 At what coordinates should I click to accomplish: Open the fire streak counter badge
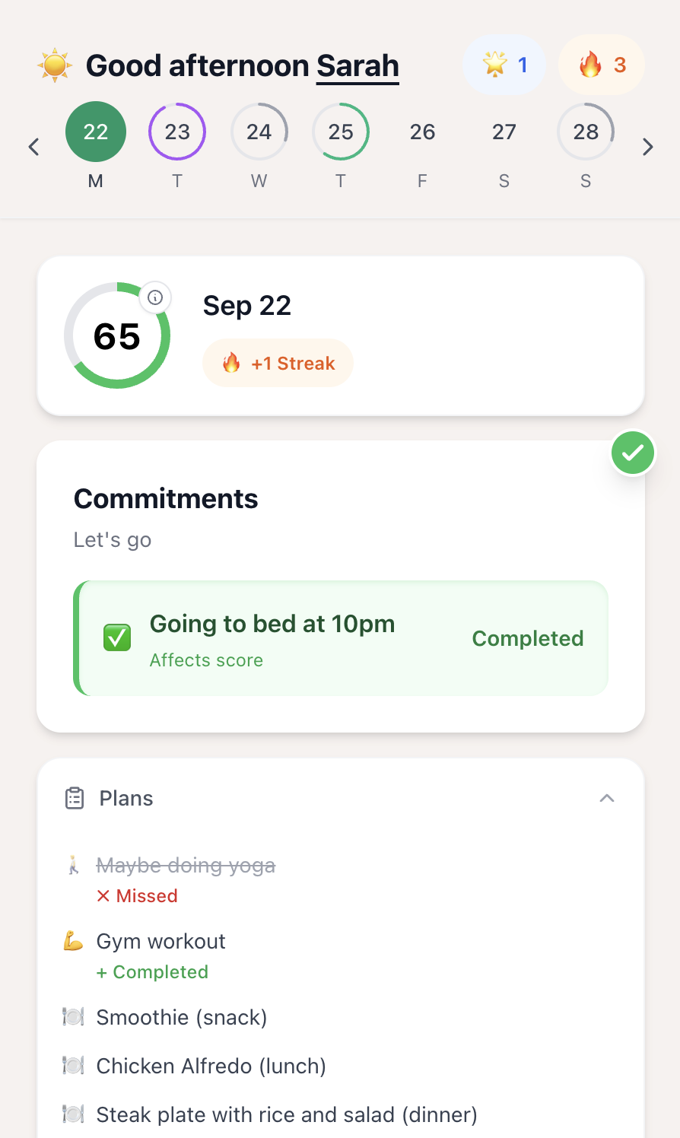coord(602,65)
